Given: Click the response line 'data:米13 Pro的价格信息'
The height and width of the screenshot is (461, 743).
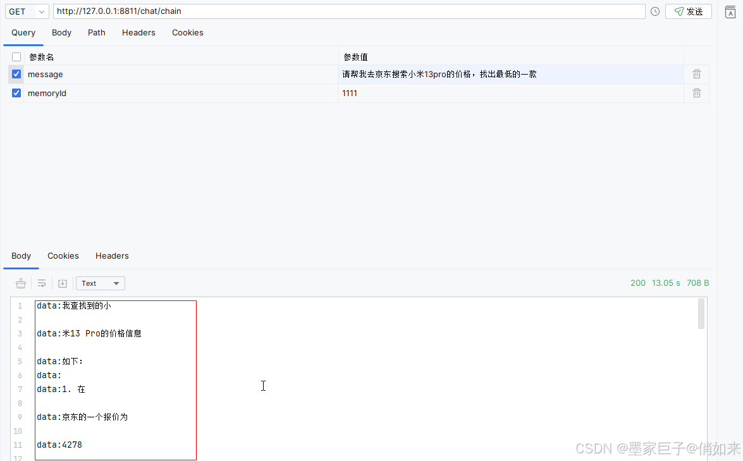Looking at the screenshot, I should [89, 333].
